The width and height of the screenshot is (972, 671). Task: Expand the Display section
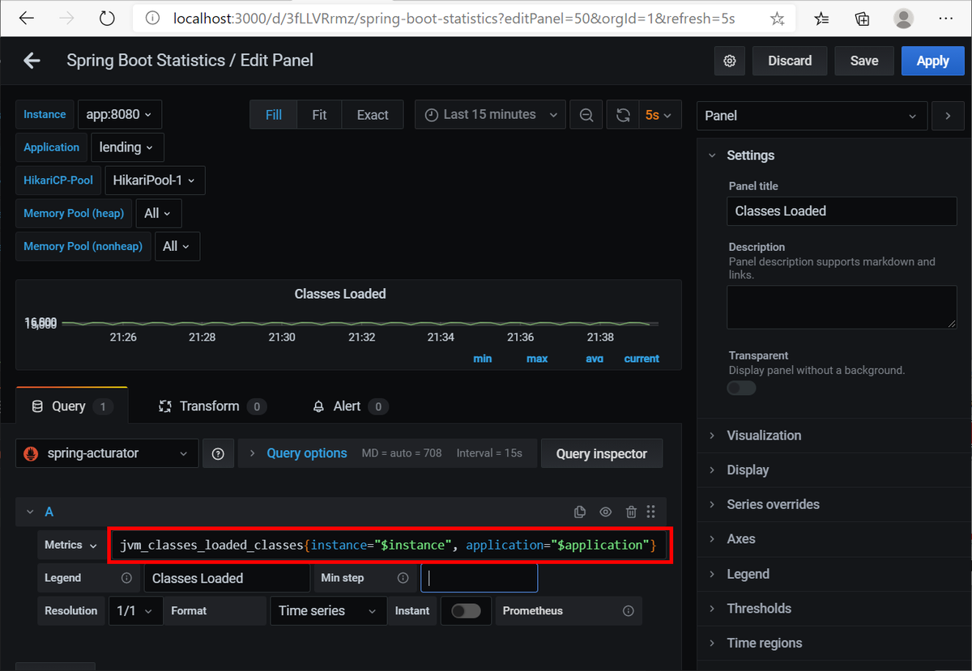748,470
